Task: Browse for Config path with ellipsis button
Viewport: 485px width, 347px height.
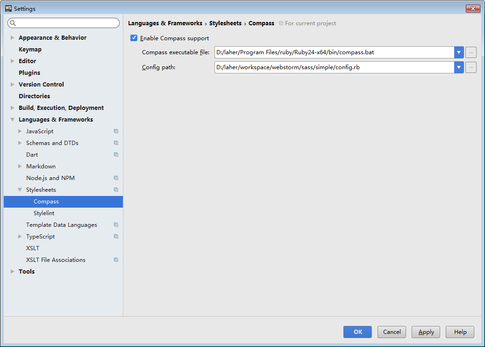Action: click(x=471, y=67)
